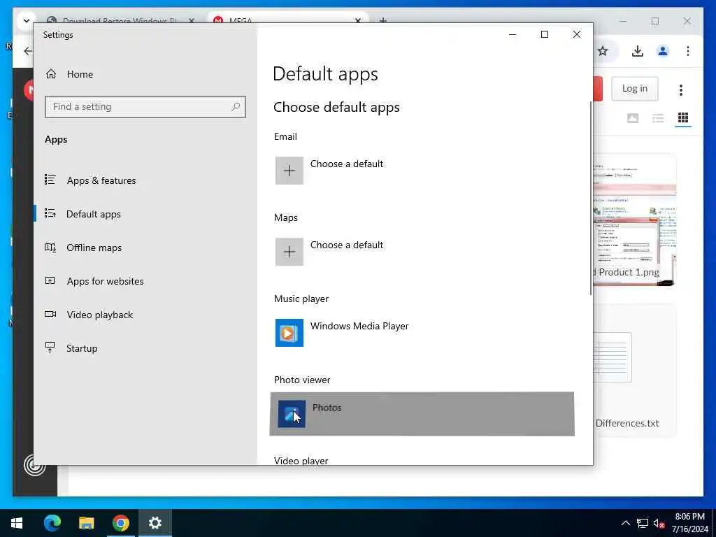Show hidden system tray icons
The image size is (716, 537).
point(626,523)
